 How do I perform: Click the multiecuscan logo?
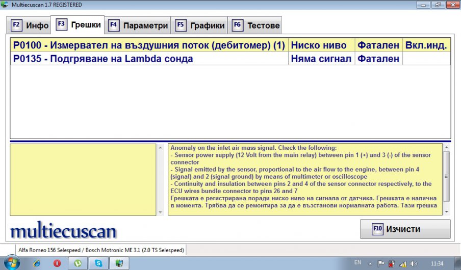pyautogui.click(x=63, y=232)
